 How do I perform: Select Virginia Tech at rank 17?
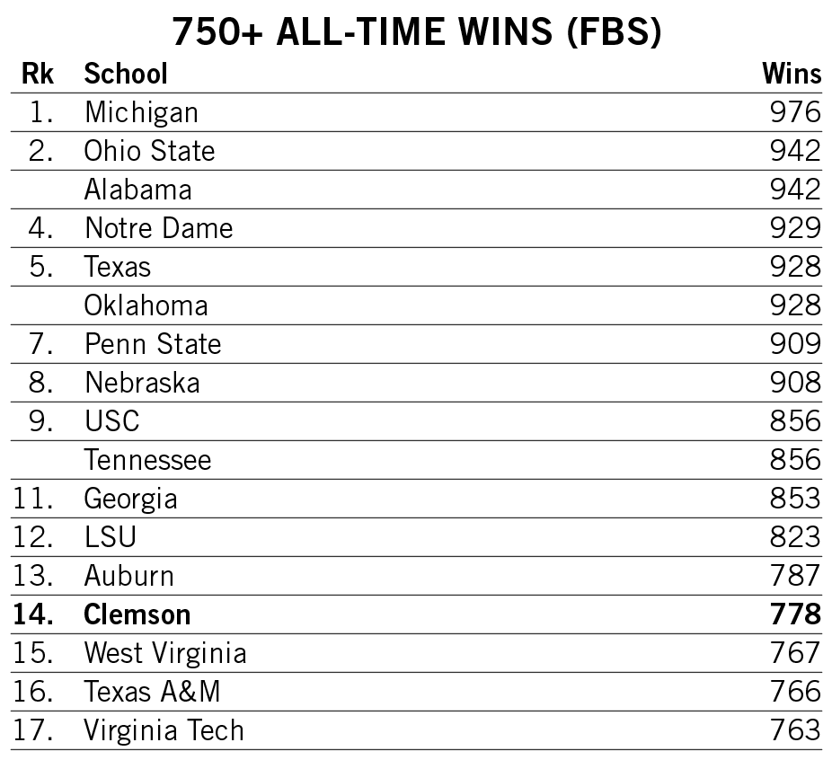coord(164,730)
